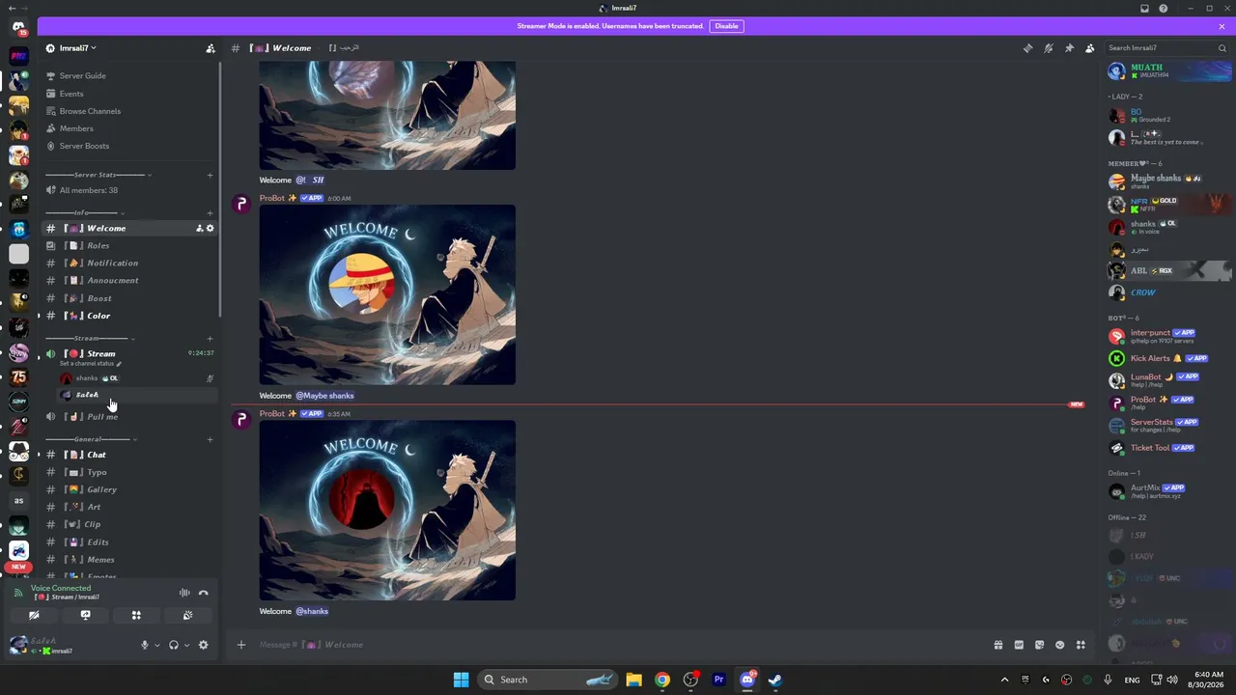Invite people to the server

click(x=211, y=48)
